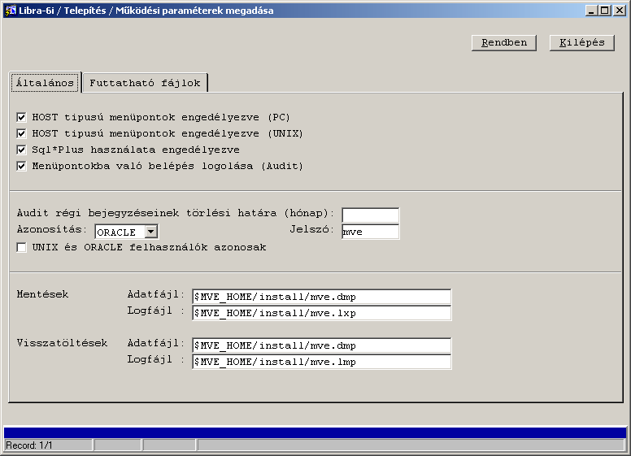Click the Libra-6i application icon in title bar
The height and width of the screenshot is (456, 631).
(x=10, y=11)
